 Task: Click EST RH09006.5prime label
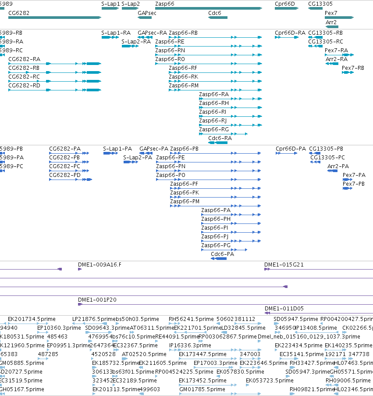pos(348,381)
